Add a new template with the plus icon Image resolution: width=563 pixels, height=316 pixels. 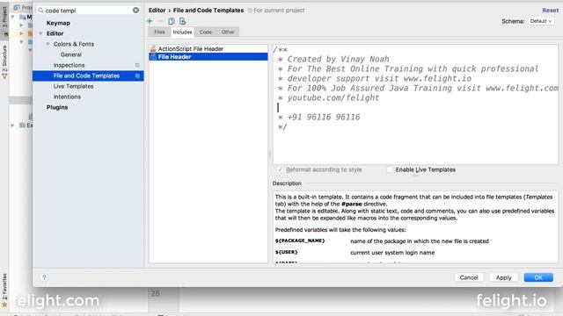tap(150, 21)
